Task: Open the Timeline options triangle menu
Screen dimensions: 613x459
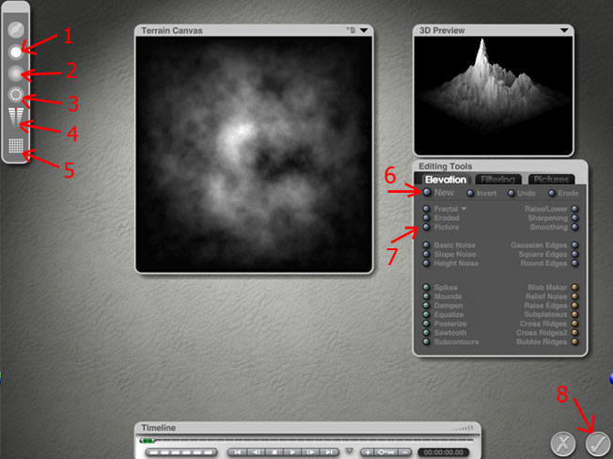Action: [x=349, y=451]
